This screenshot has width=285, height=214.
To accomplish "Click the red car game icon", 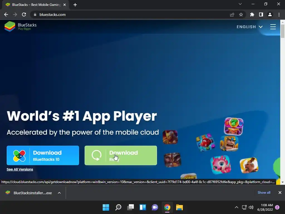I will [x=205, y=143].
